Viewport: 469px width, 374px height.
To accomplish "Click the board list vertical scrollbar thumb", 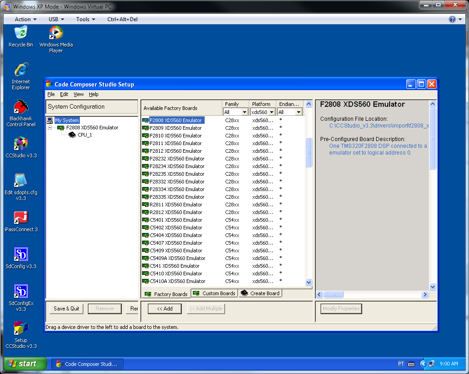I will pos(308,152).
